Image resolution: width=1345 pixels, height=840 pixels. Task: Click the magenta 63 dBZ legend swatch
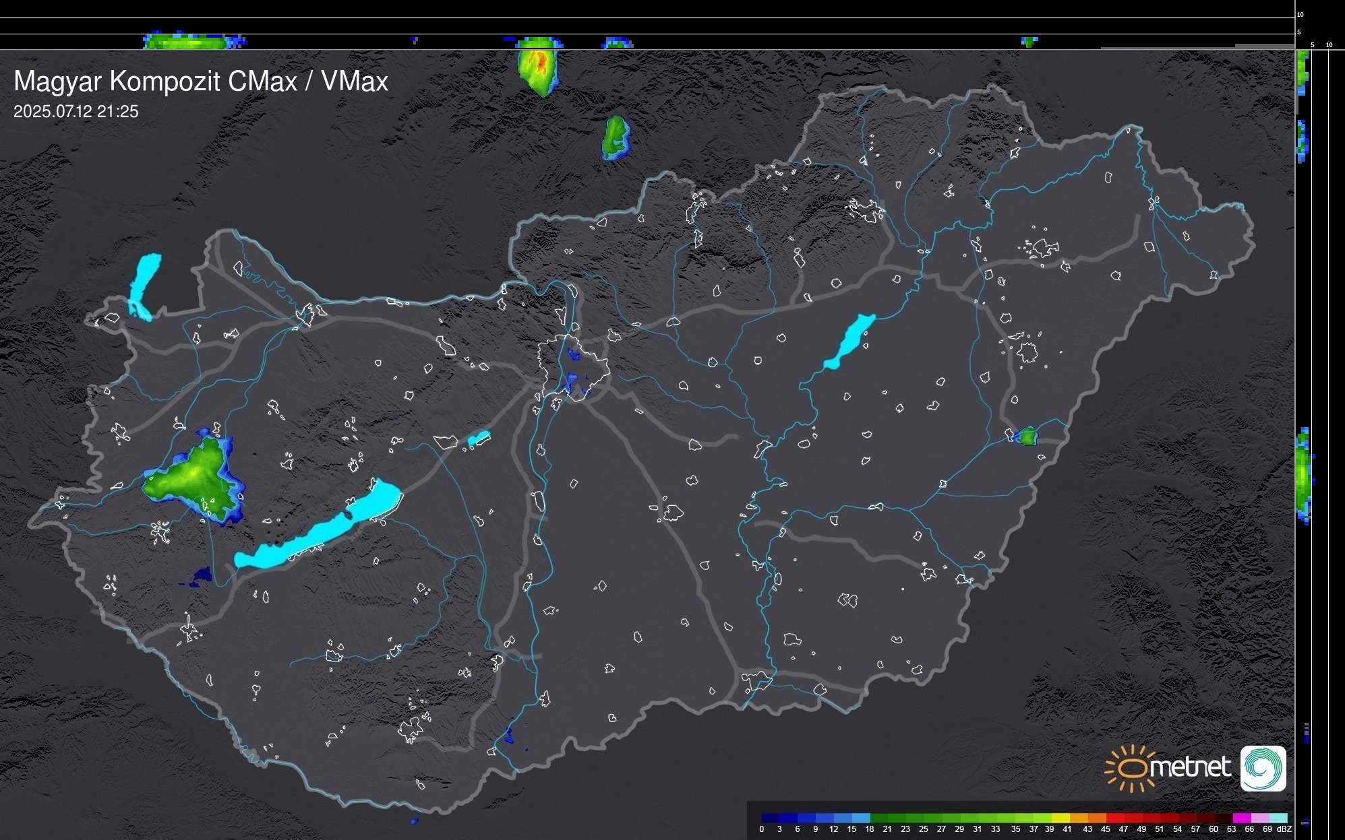pyautogui.click(x=1241, y=818)
